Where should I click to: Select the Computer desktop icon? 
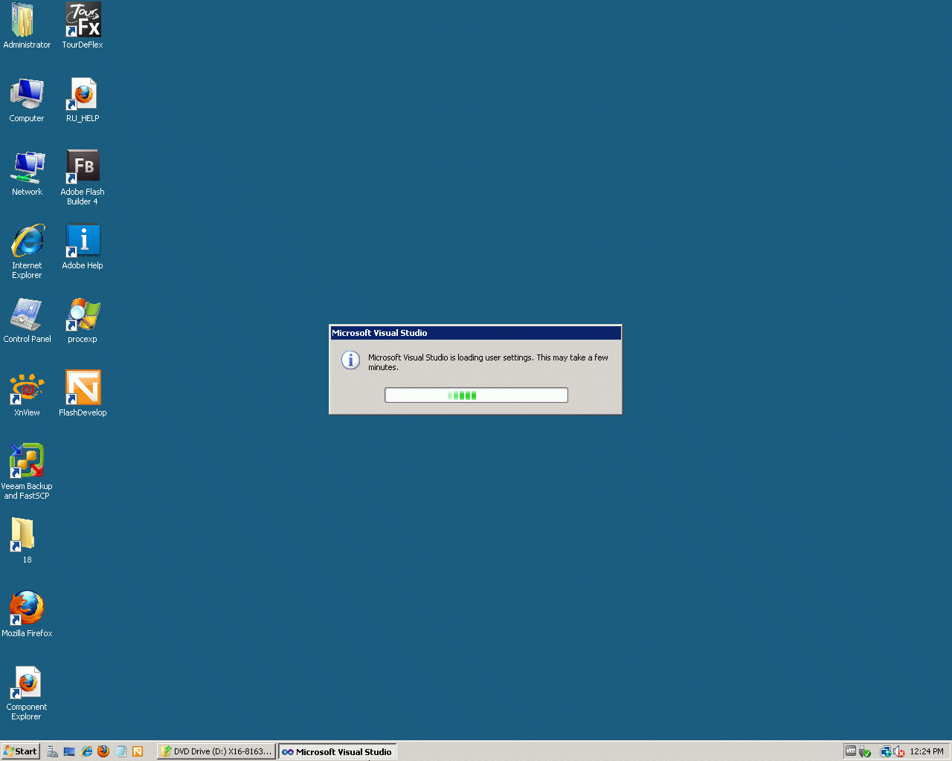pos(27,100)
